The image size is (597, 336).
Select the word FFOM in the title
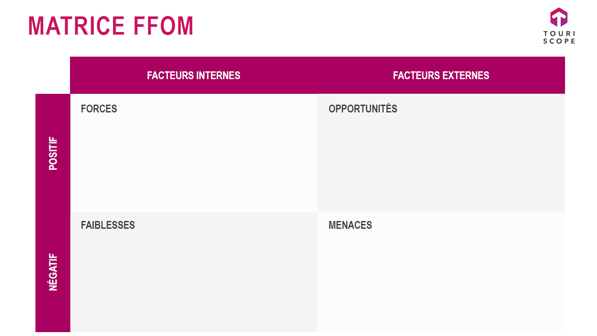[163, 26]
